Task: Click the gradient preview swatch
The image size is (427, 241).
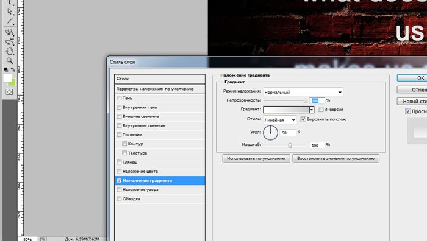Action: 286,109
